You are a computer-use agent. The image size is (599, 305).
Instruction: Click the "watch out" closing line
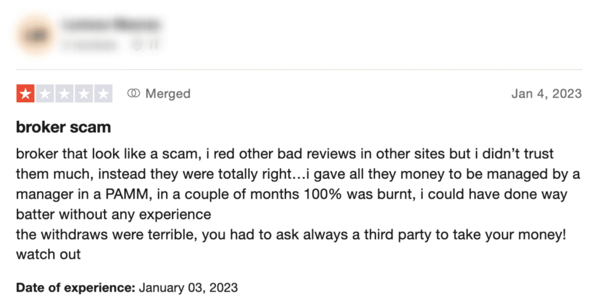coord(48,255)
